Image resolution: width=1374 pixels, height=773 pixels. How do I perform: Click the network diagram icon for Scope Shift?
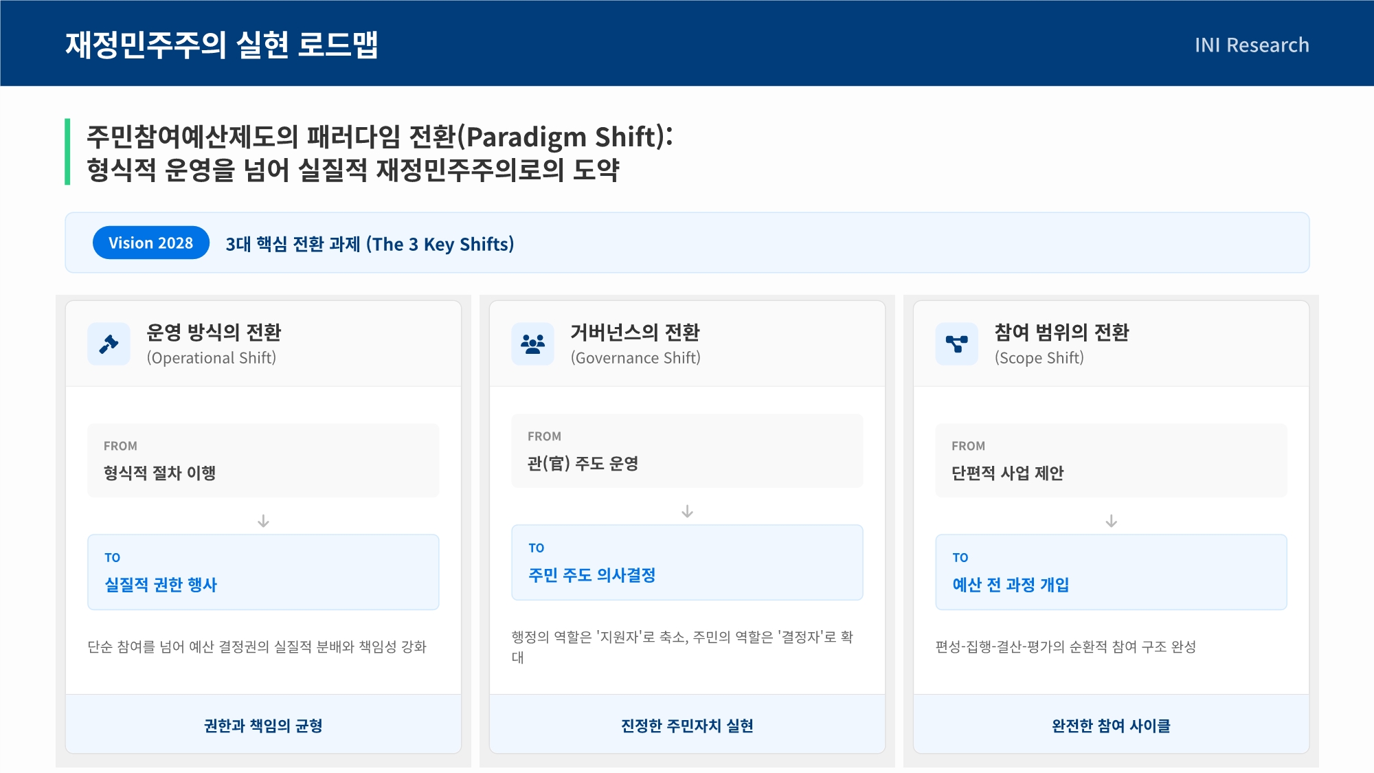(x=956, y=344)
